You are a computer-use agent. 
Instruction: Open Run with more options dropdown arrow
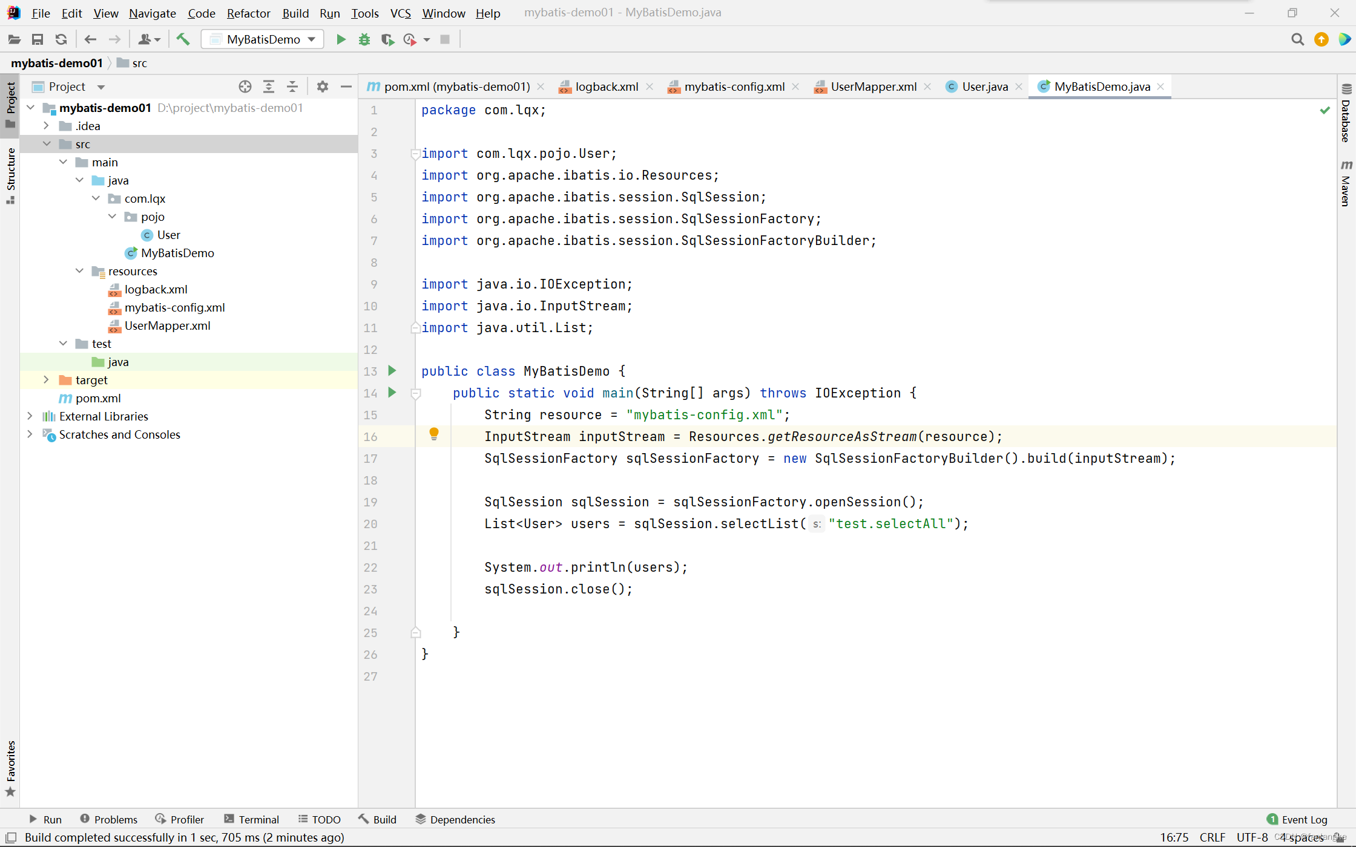coord(427,39)
